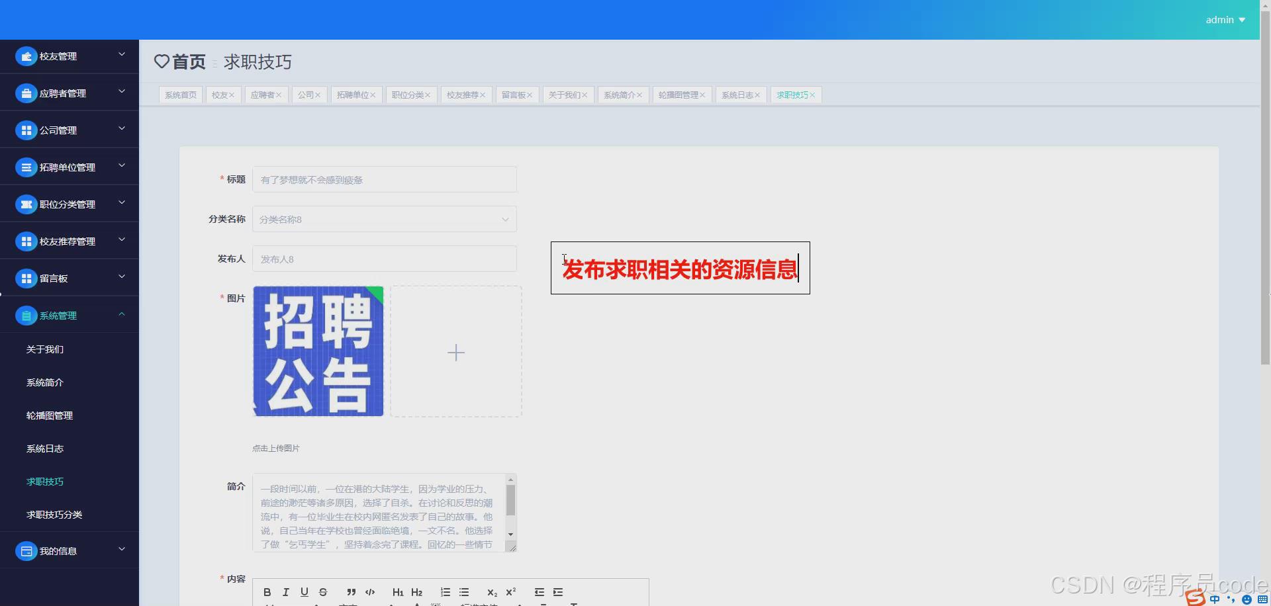The image size is (1271, 606).
Task: Apply italic formatting in the content editor
Action: [285, 592]
